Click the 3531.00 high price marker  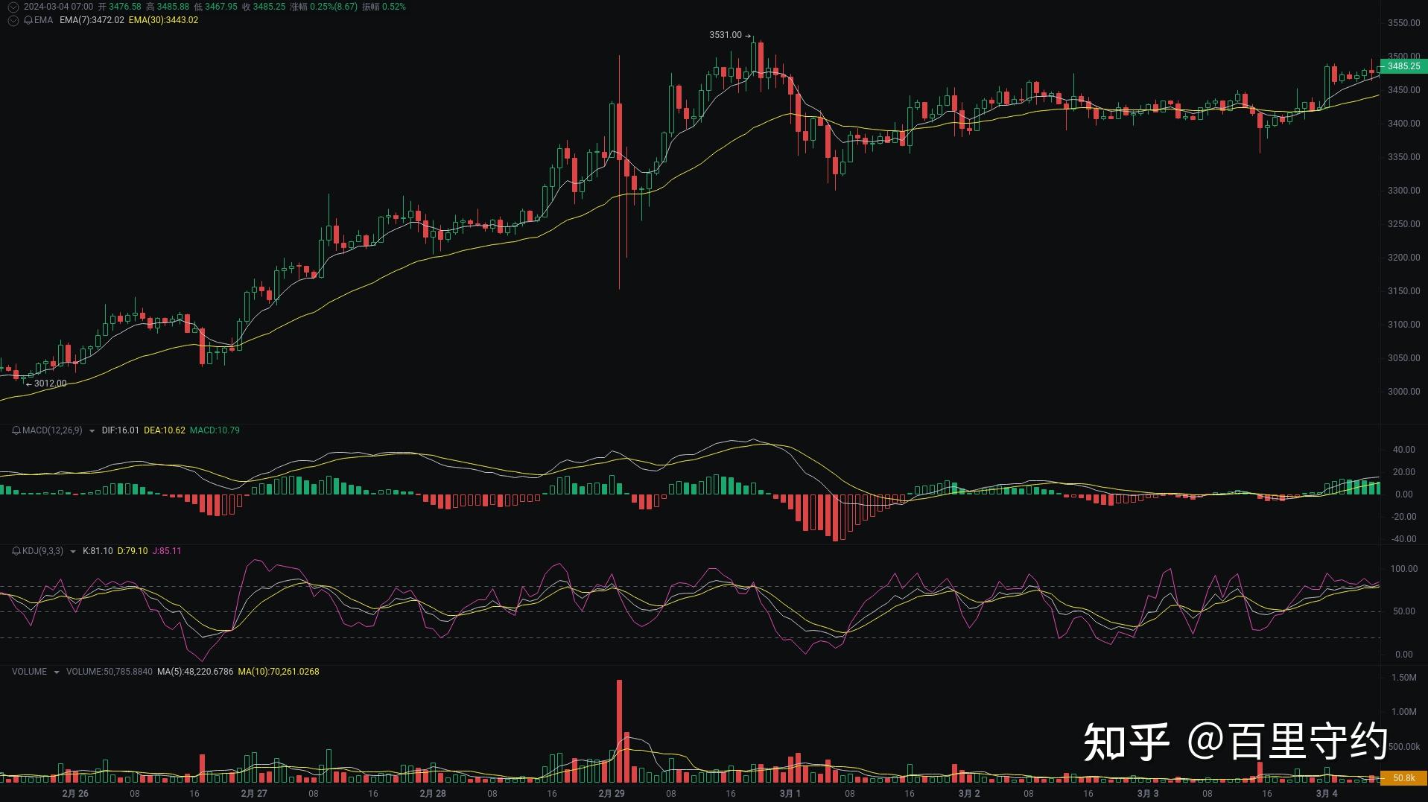tap(730, 35)
